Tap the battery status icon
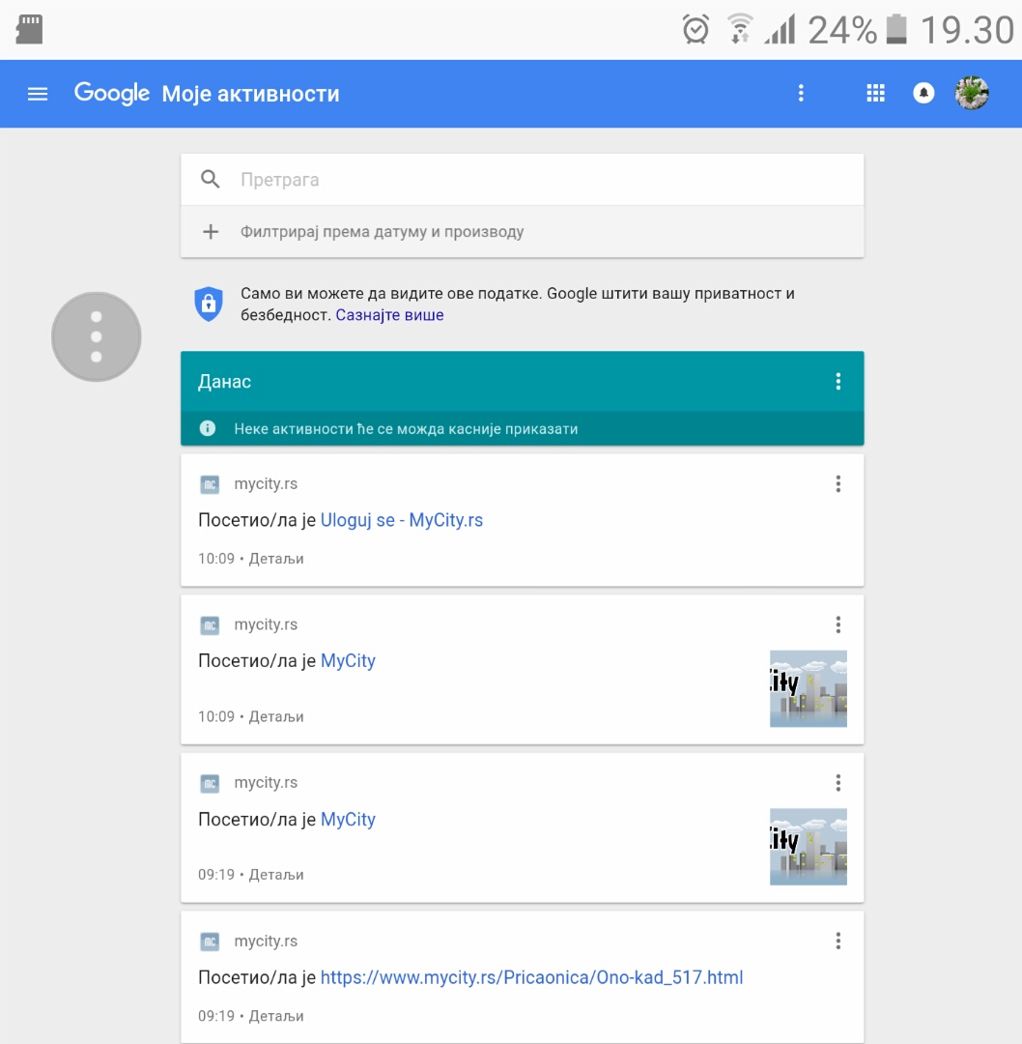 coord(897,30)
